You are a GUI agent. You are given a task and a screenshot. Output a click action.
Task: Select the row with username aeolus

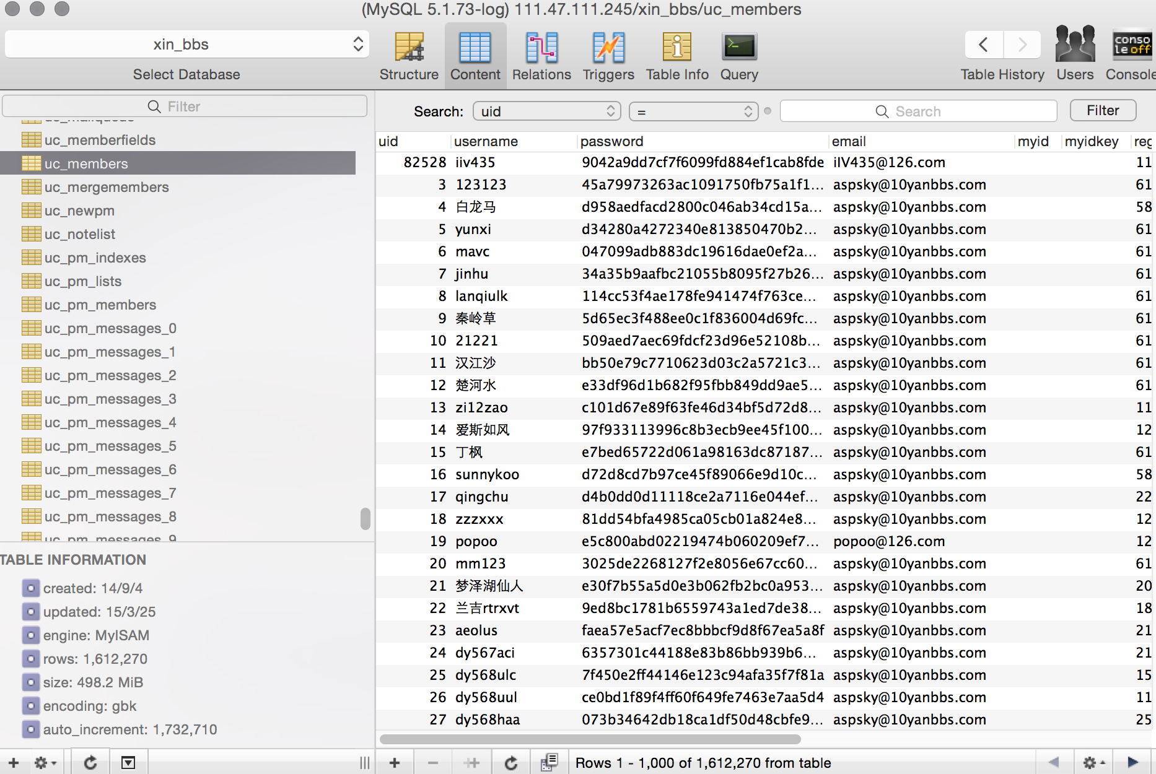click(766, 630)
